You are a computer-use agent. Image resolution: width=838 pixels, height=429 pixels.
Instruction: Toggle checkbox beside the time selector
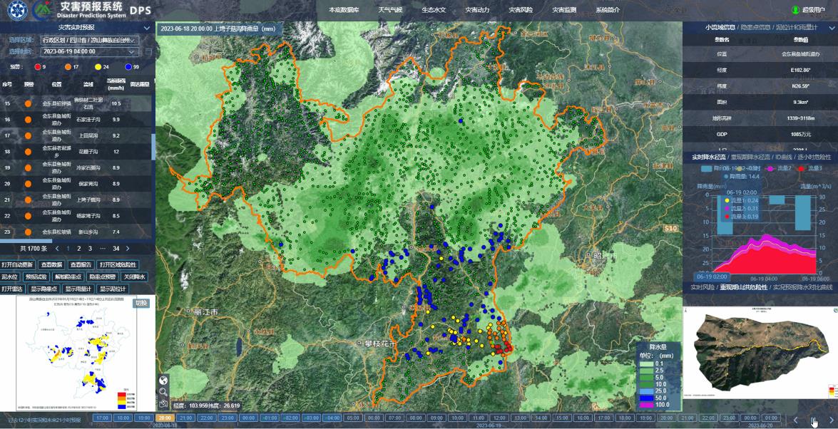click(x=149, y=52)
